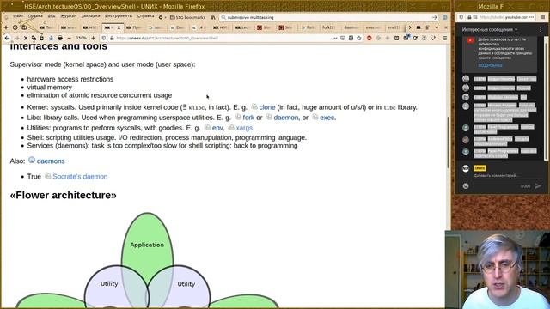Open chat options three-dot menu
The height and width of the screenshot is (309, 550).
click(541, 30)
